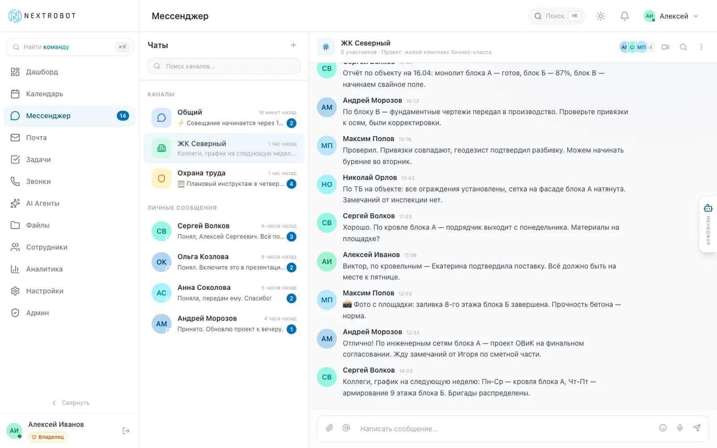Open the Админ section
Screen dimensions: 717x448
point(69,313)
